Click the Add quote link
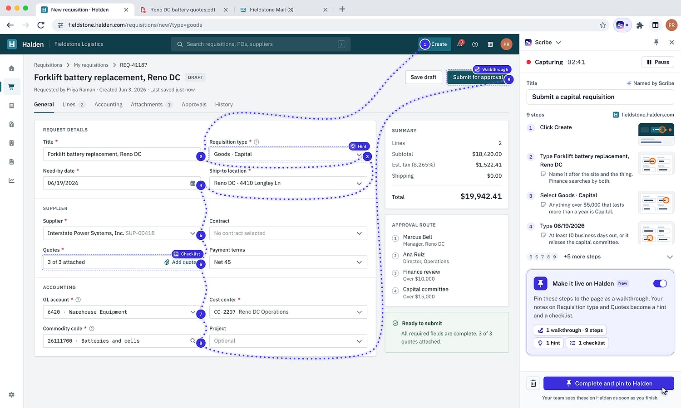Viewport: 681px width, 408px height. 180,262
